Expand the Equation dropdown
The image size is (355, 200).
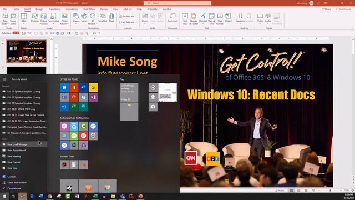(240, 24)
